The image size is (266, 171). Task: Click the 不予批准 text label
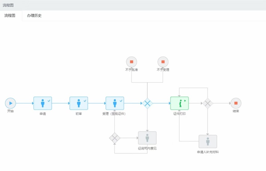[132, 70]
